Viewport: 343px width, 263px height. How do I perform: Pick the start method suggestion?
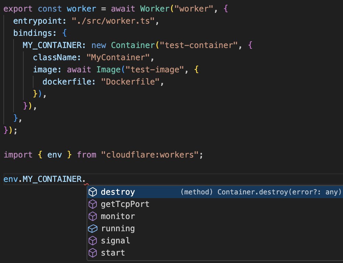point(215,253)
